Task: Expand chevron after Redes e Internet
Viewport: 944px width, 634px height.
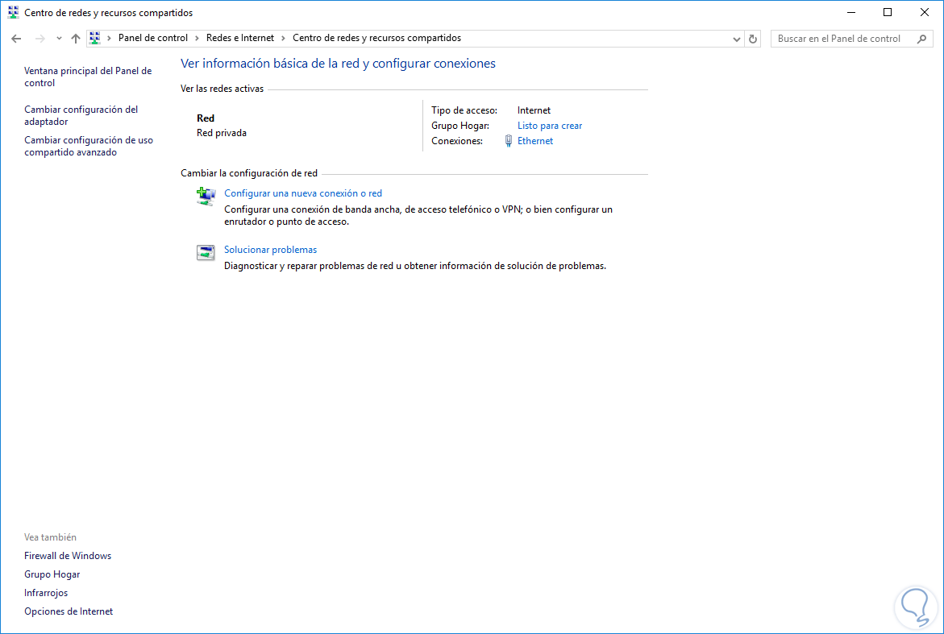Action: click(284, 38)
